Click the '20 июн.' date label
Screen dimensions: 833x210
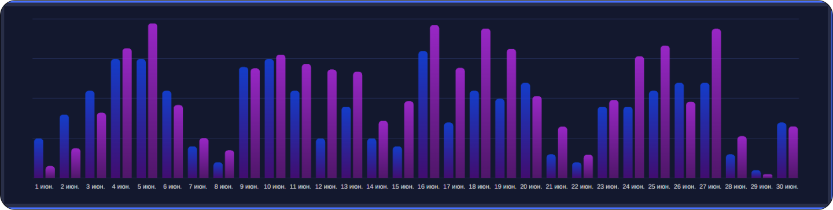click(x=531, y=187)
